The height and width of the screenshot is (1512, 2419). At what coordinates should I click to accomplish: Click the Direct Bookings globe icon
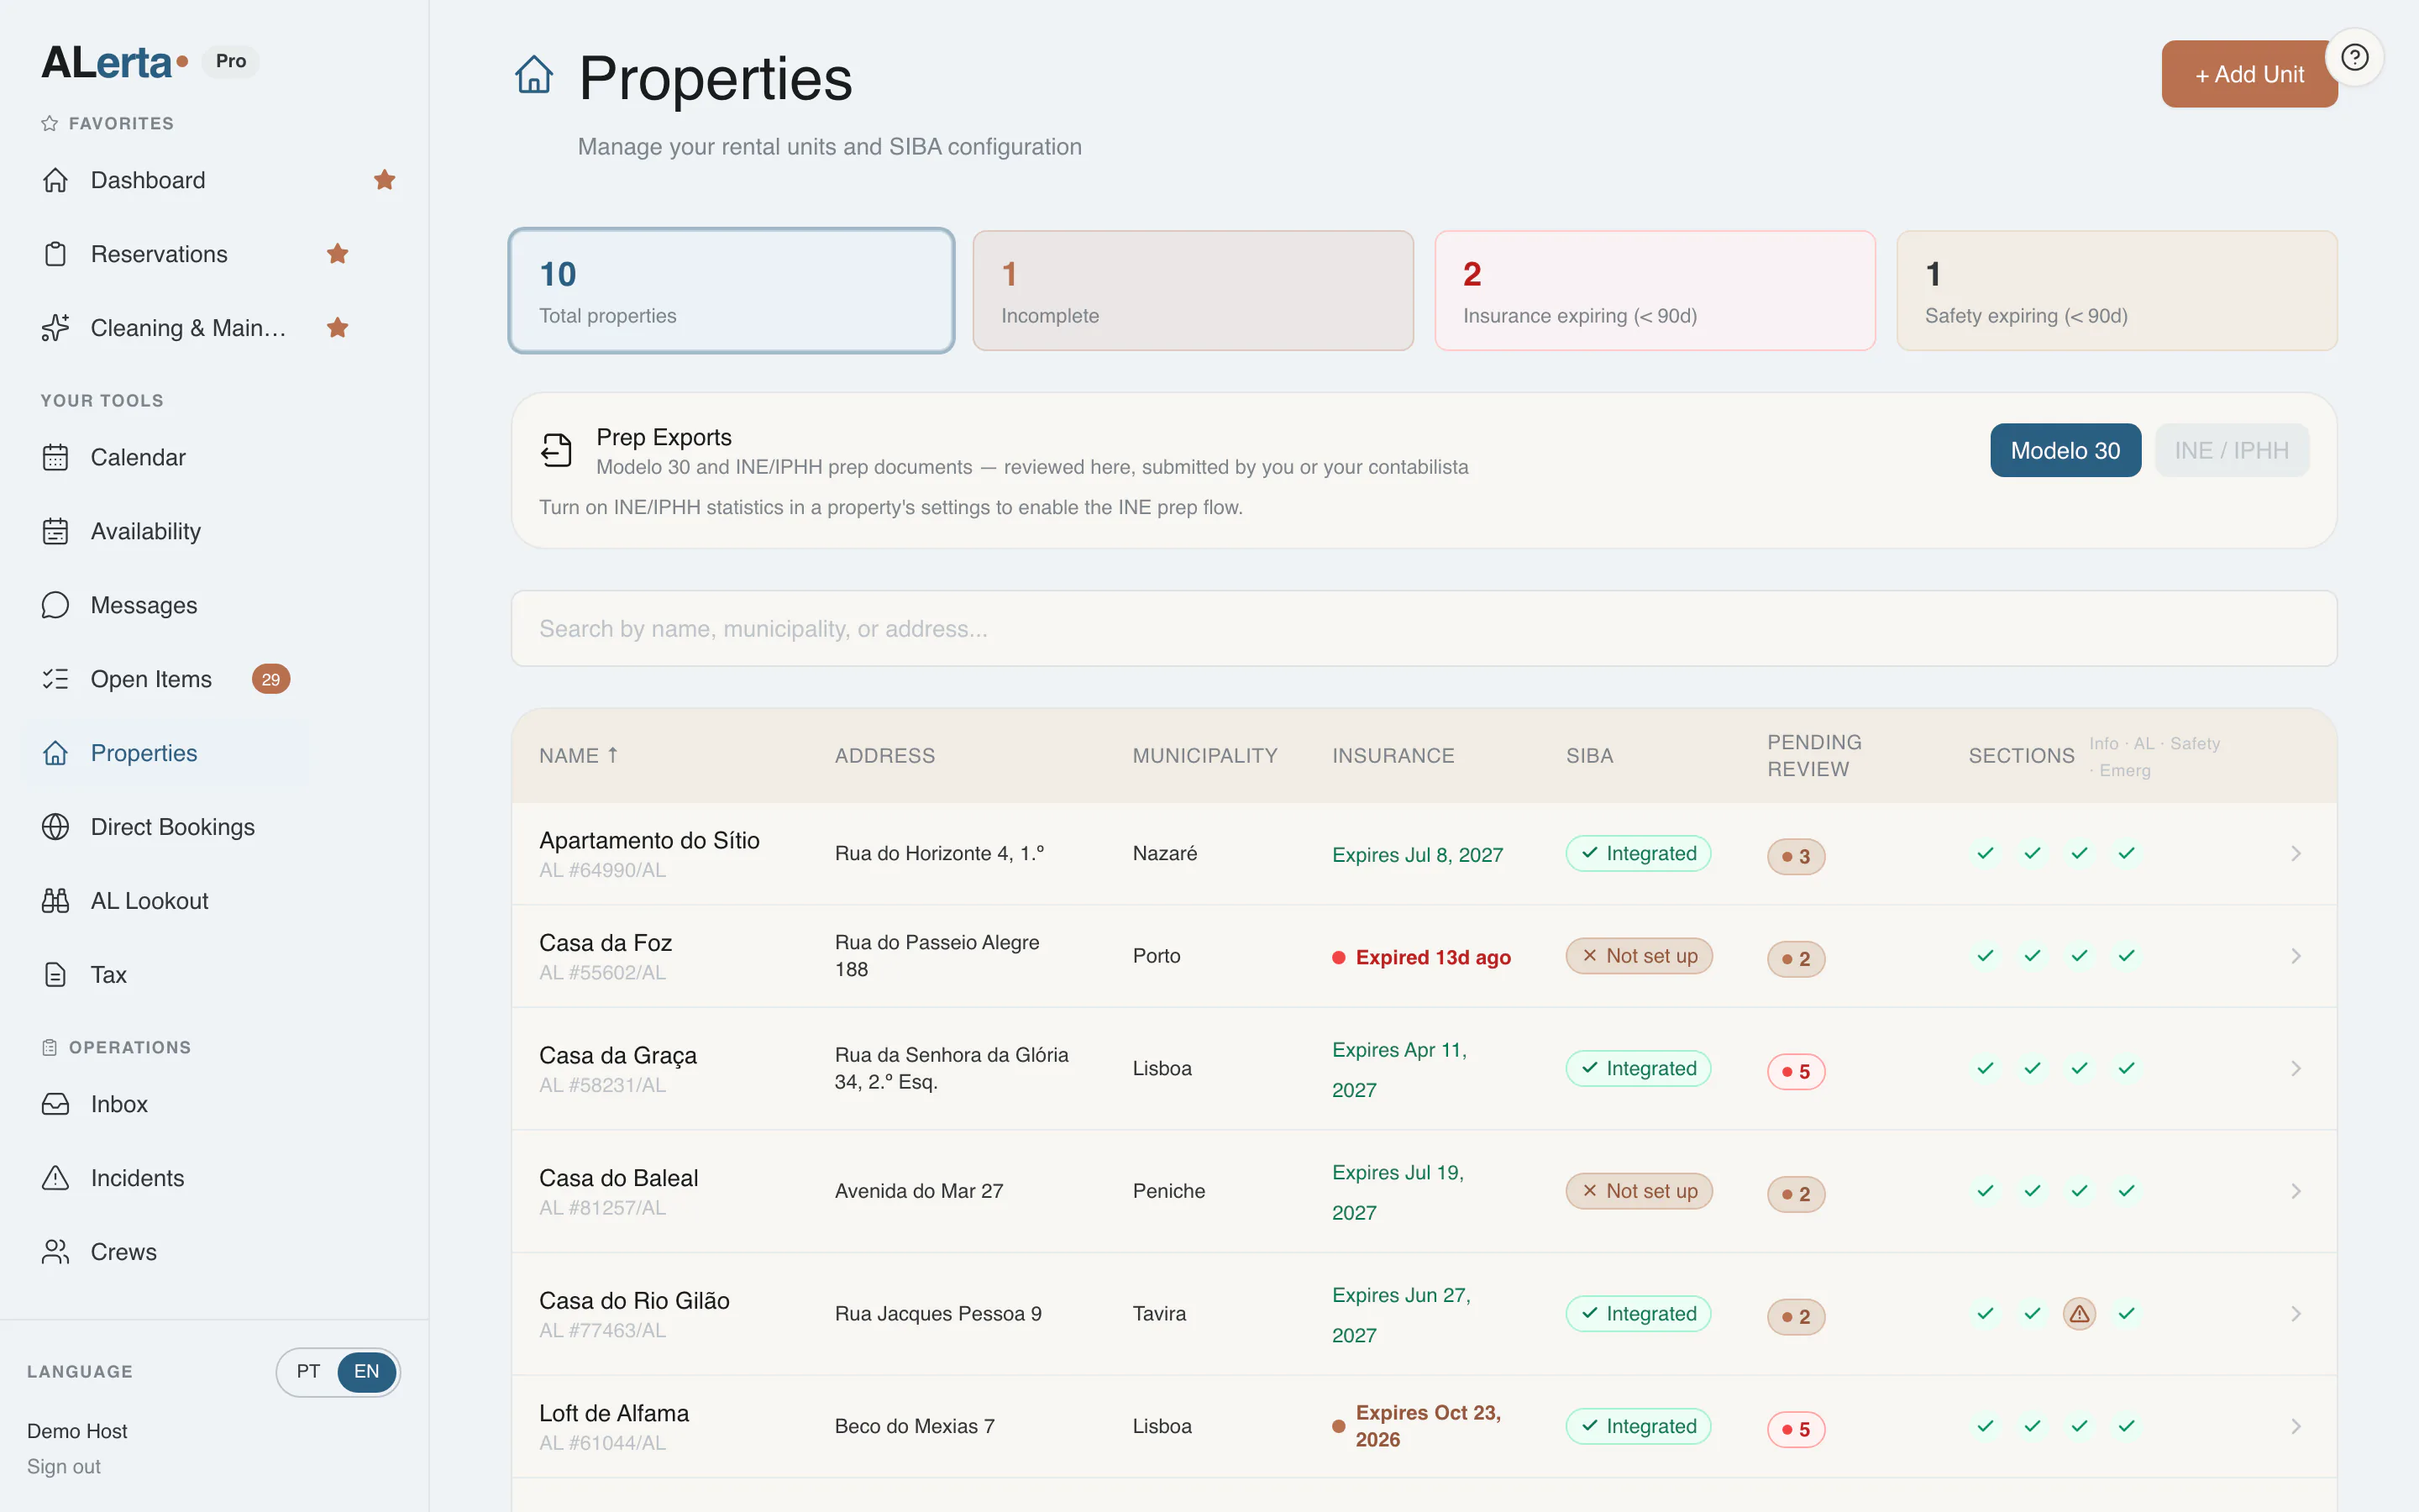click(x=56, y=827)
